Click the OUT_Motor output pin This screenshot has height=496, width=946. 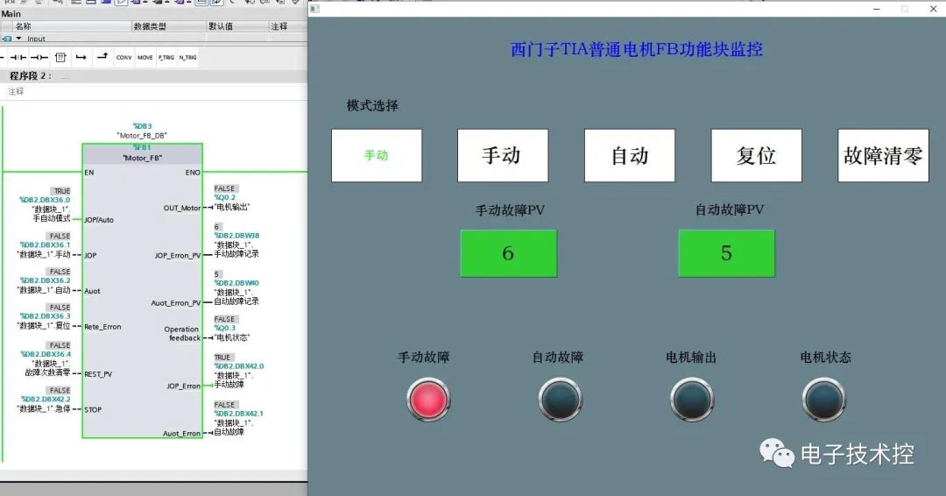[x=182, y=209]
